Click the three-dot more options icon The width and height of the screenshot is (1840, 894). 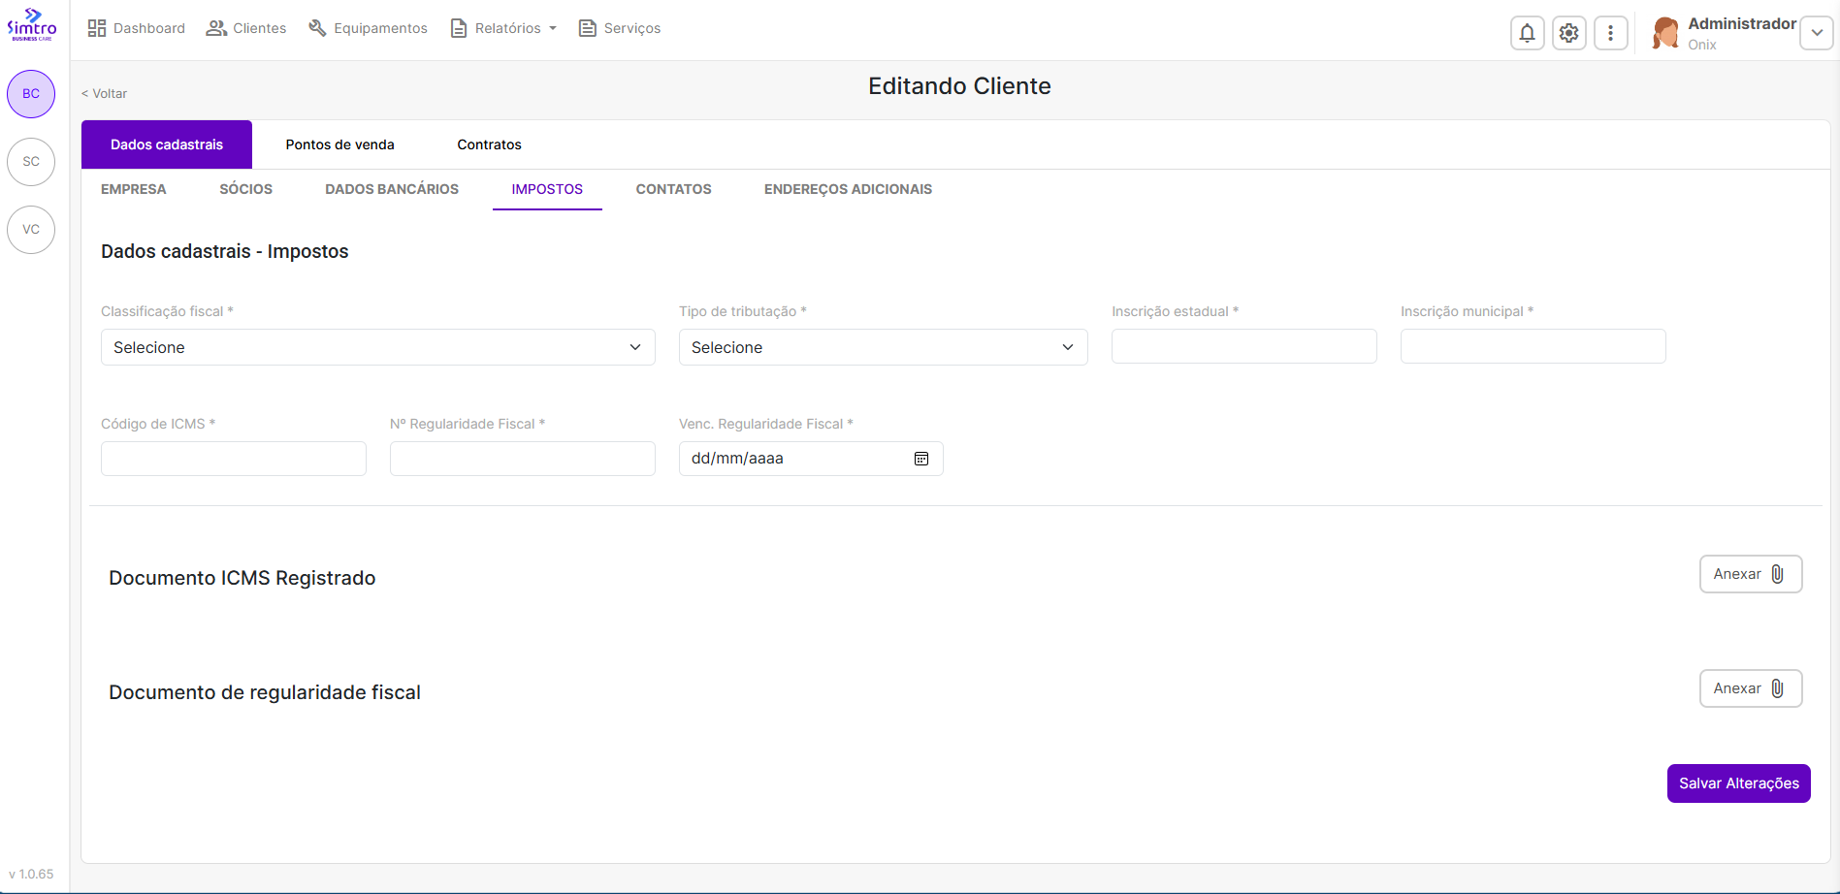click(1610, 33)
